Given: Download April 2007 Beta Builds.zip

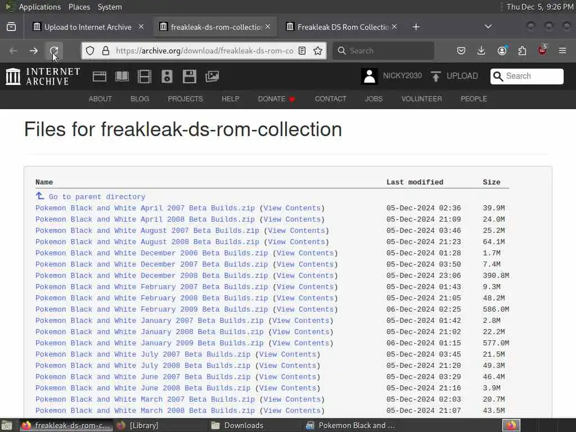Looking at the screenshot, I should point(145,208).
